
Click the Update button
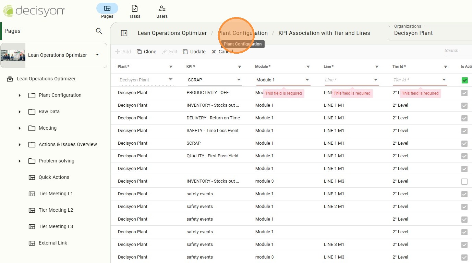tap(194, 52)
